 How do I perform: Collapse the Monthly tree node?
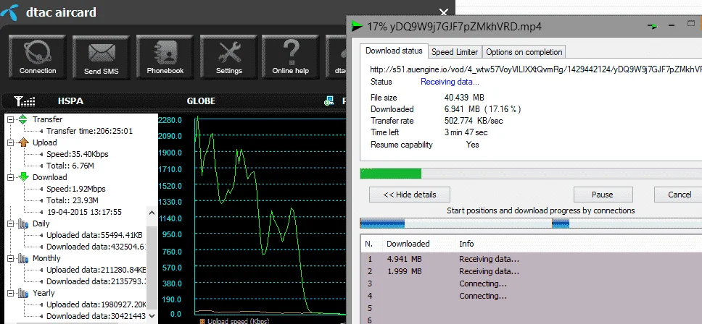click(x=11, y=259)
